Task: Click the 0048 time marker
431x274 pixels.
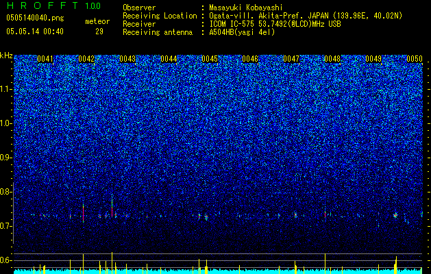Action: pyautogui.click(x=332, y=59)
